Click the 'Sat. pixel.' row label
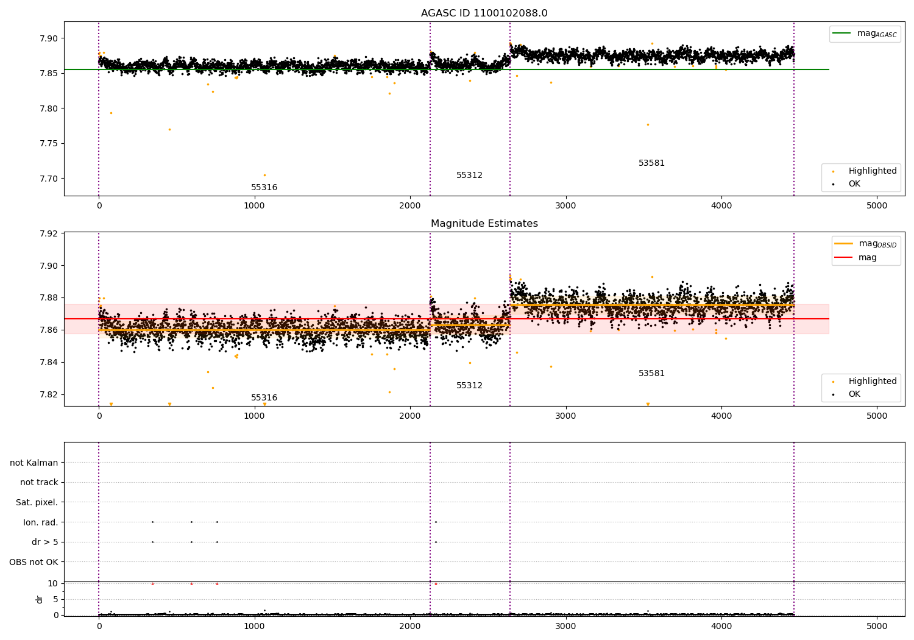 click(x=37, y=503)
